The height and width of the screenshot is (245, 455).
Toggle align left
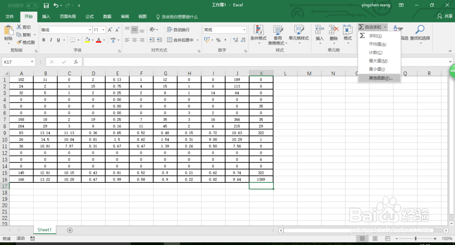(127, 40)
